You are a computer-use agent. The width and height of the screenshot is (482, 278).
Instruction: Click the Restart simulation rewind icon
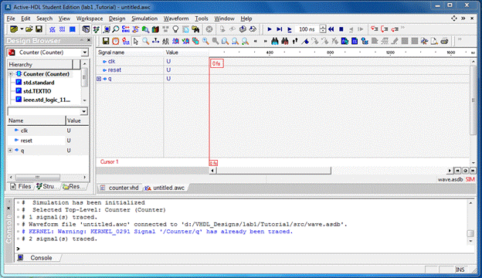click(331, 29)
